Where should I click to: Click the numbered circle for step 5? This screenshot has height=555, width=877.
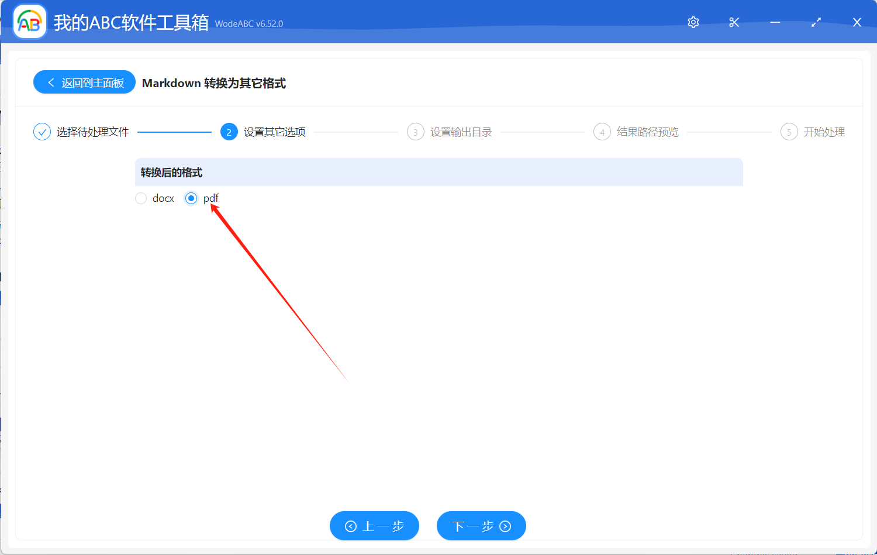(789, 132)
